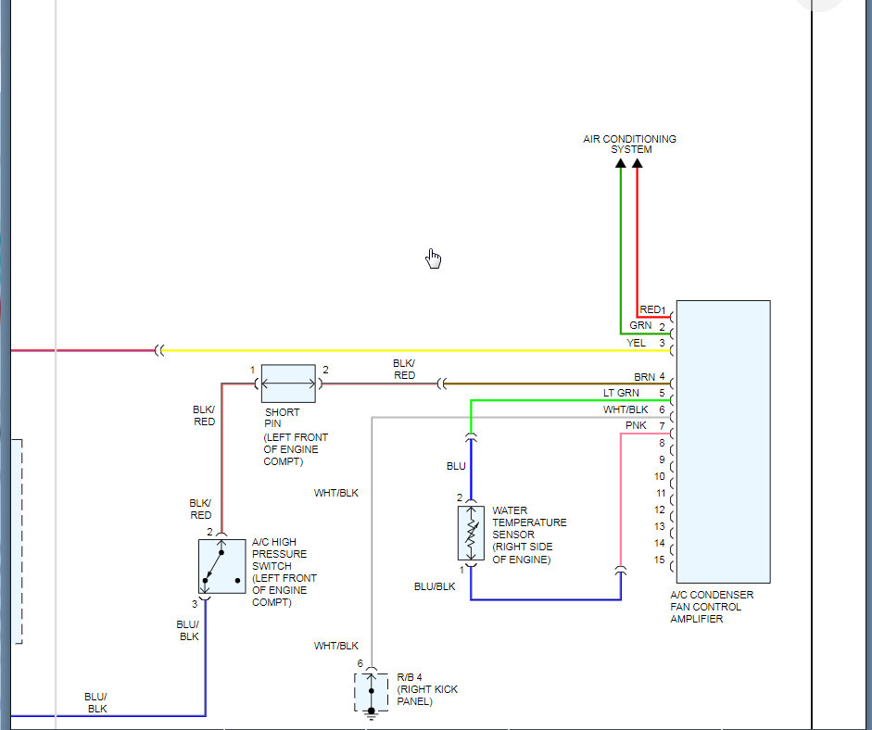The width and height of the screenshot is (872, 730).
Task: Click the R/B 4 dashed junction box symbol
Action: pos(371,692)
